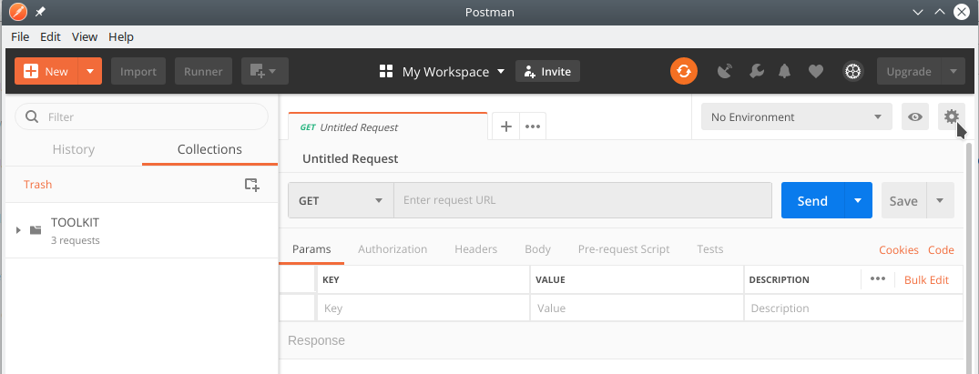This screenshot has width=979, height=374.
Task: Click the blue Send button
Action: tap(812, 200)
